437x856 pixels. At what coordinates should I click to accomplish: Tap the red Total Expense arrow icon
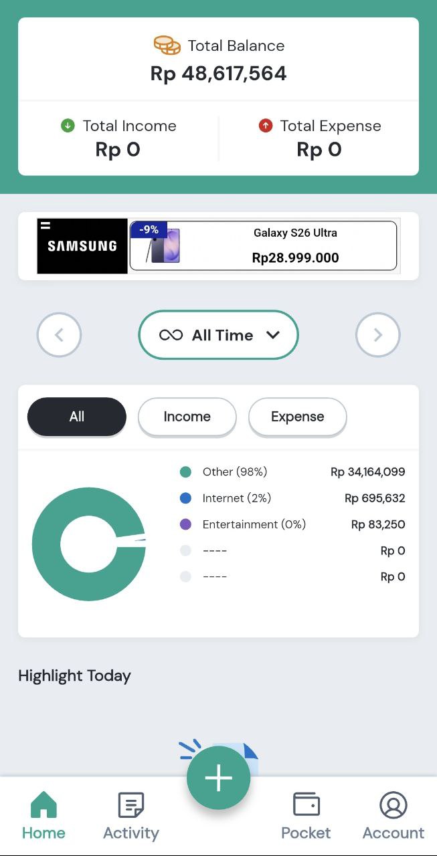(266, 126)
